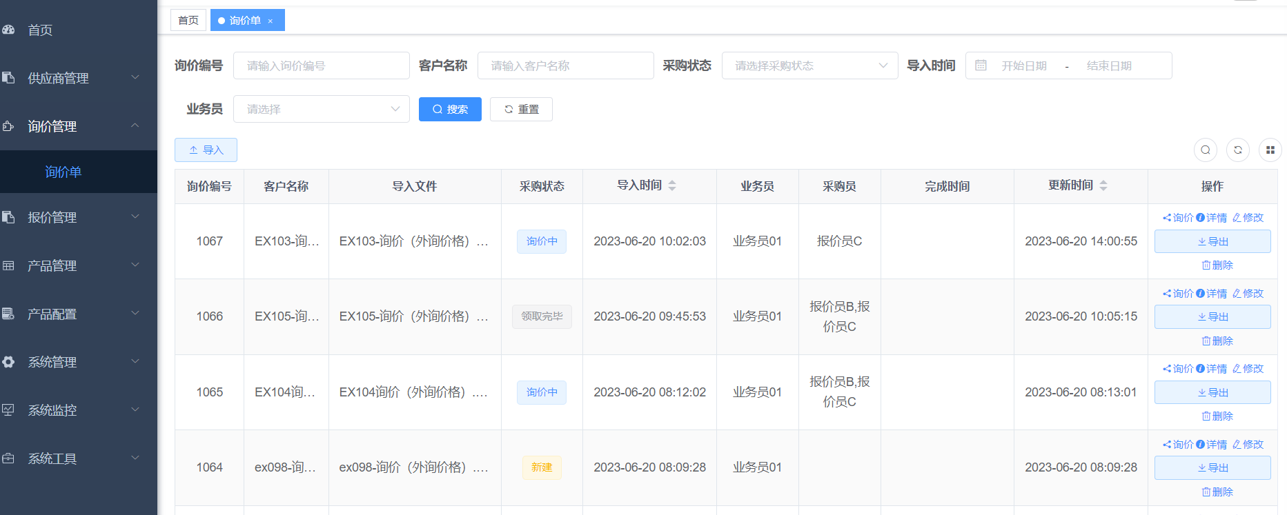Click 导出 button for row 1064
1287x515 pixels.
point(1212,467)
